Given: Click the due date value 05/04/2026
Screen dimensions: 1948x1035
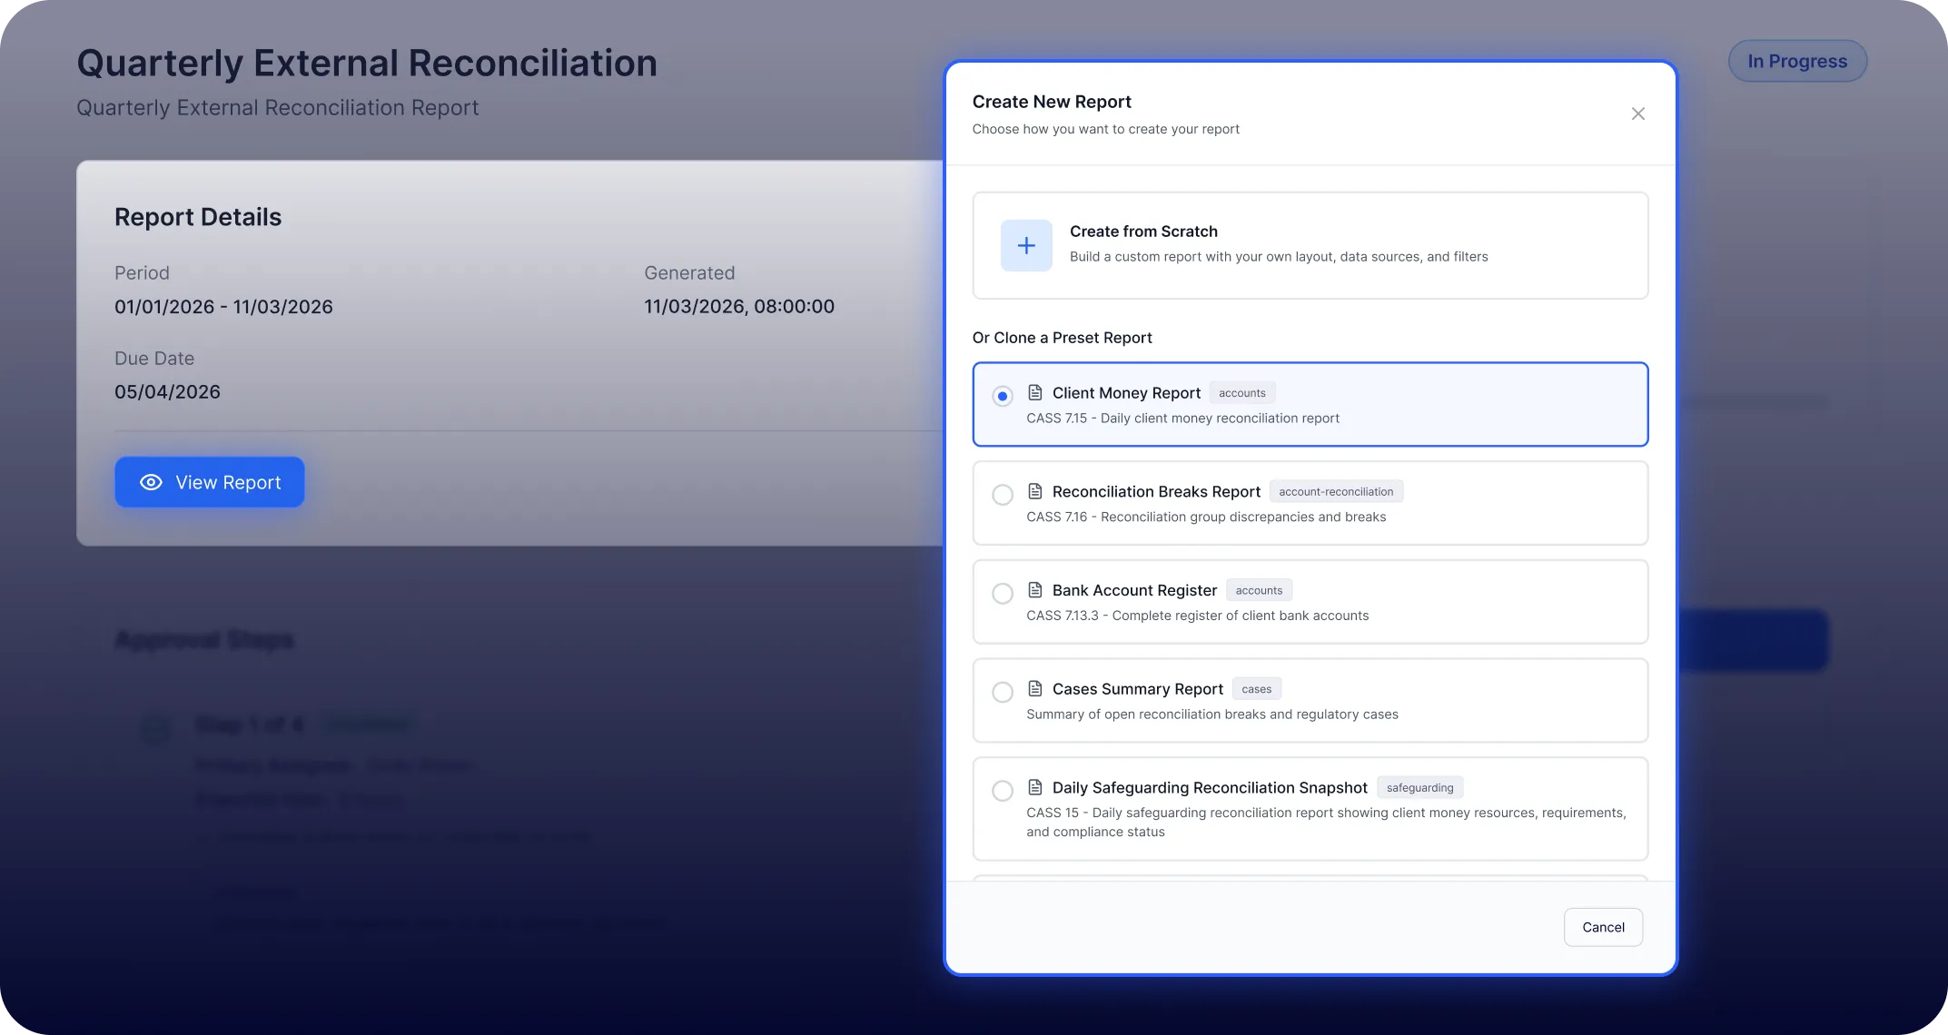Looking at the screenshot, I should pos(167,392).
